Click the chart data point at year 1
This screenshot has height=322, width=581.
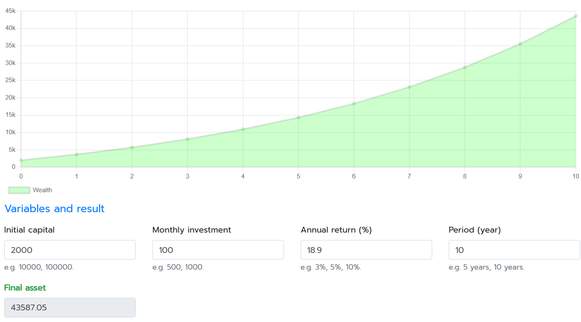point(77,154)
